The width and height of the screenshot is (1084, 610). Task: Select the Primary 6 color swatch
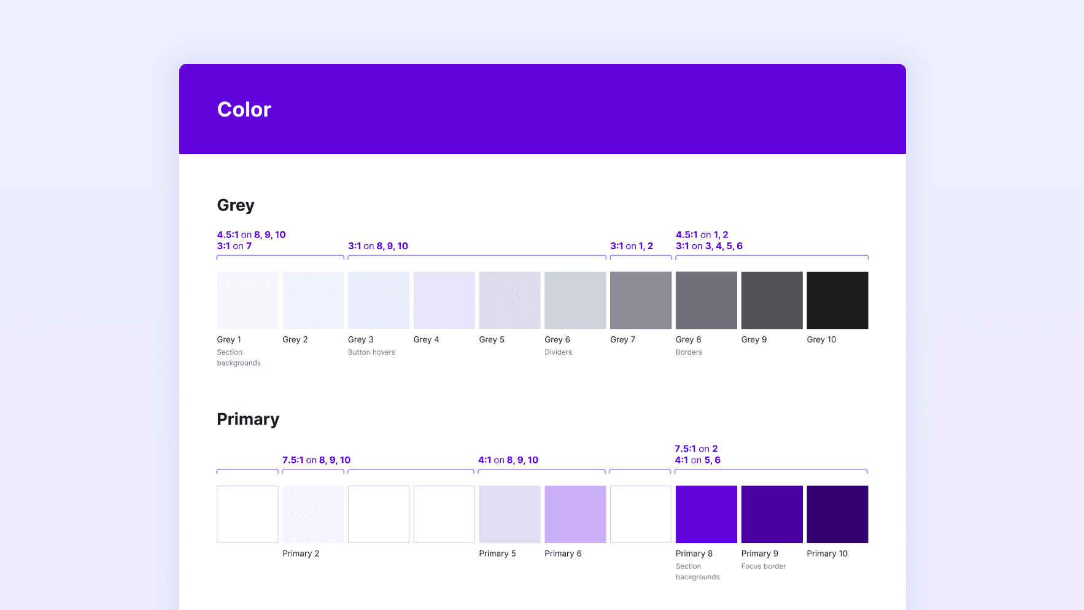[575, 514]
